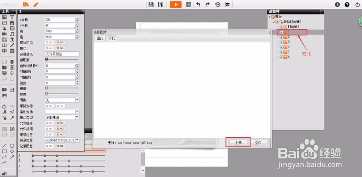
Task: Switch to the 图片 tab in dialog
Action: (x=100, y=39)
